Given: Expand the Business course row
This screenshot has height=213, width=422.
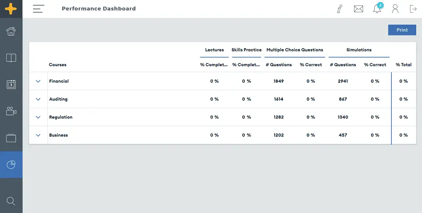Looking at the screenshot, I should coord(38,135).
